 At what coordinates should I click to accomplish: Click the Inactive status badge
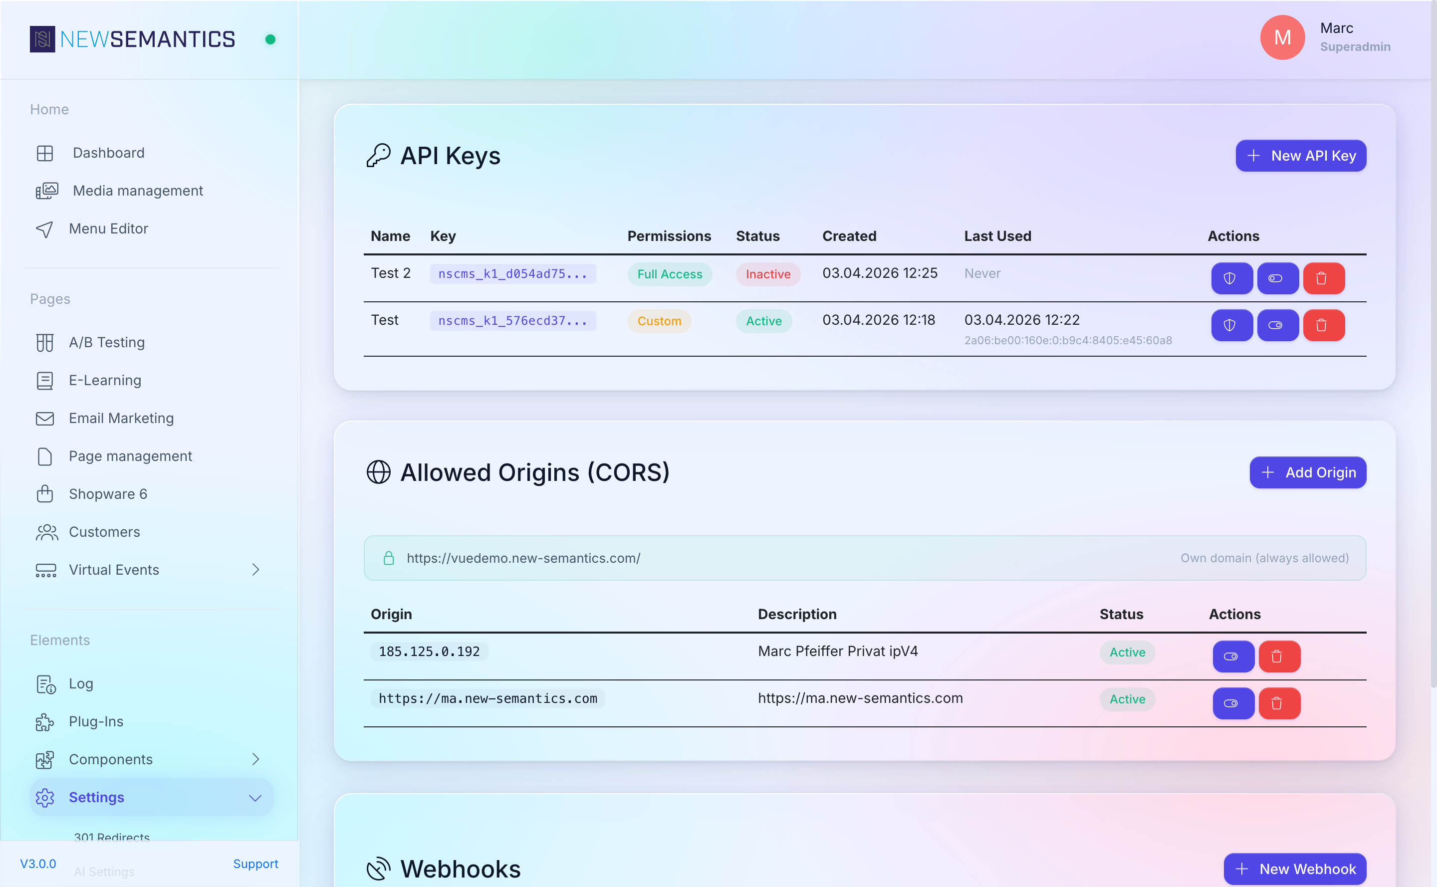pos(767,274)
